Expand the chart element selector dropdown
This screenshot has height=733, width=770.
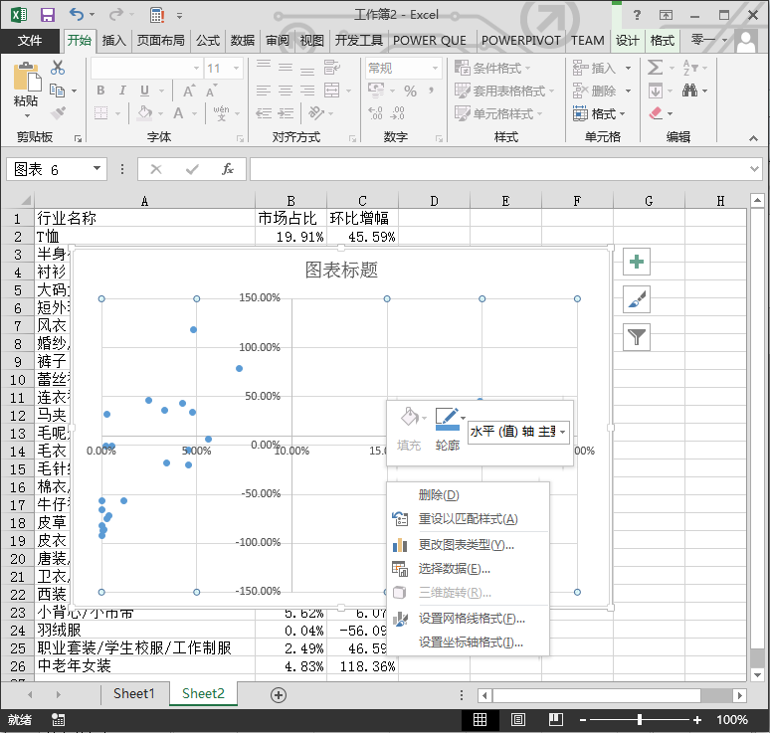click(x=563, y=432)
